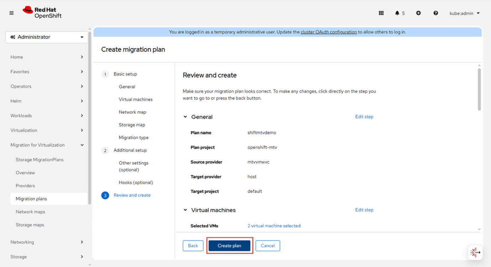491x267 pixels.
Task: Open the Overview page
Action: [x=25, y=173]
